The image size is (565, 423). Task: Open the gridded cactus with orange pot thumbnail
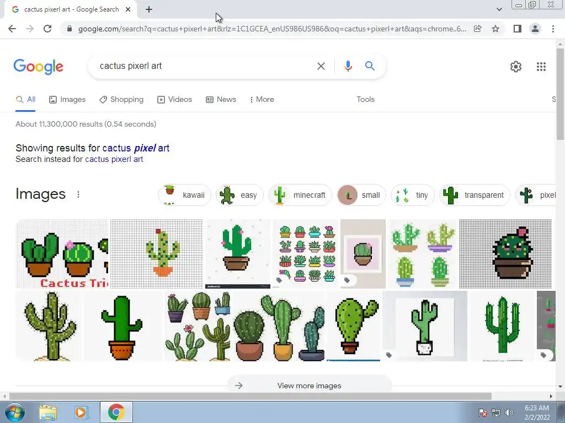pyautogui.click(x=156, y=254)
